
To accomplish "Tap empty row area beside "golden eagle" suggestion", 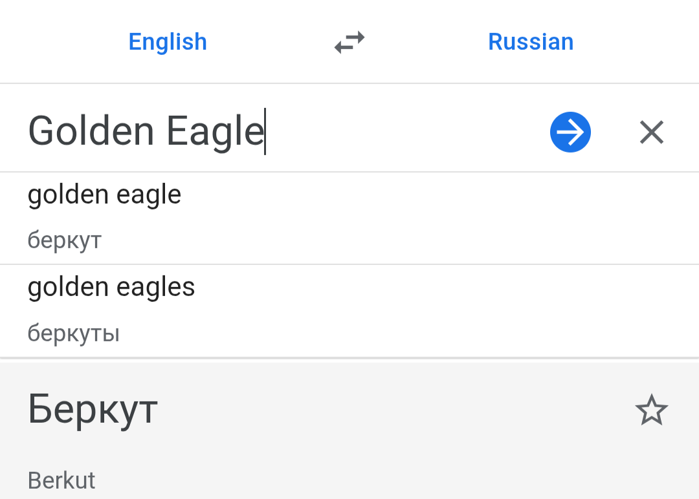I will (x=421, y=195).
